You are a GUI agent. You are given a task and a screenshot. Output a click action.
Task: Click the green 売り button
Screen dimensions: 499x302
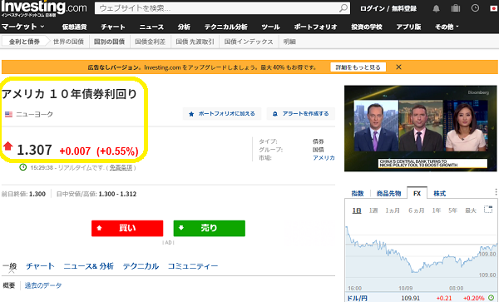pyautogui.click(x=210, y=228)
